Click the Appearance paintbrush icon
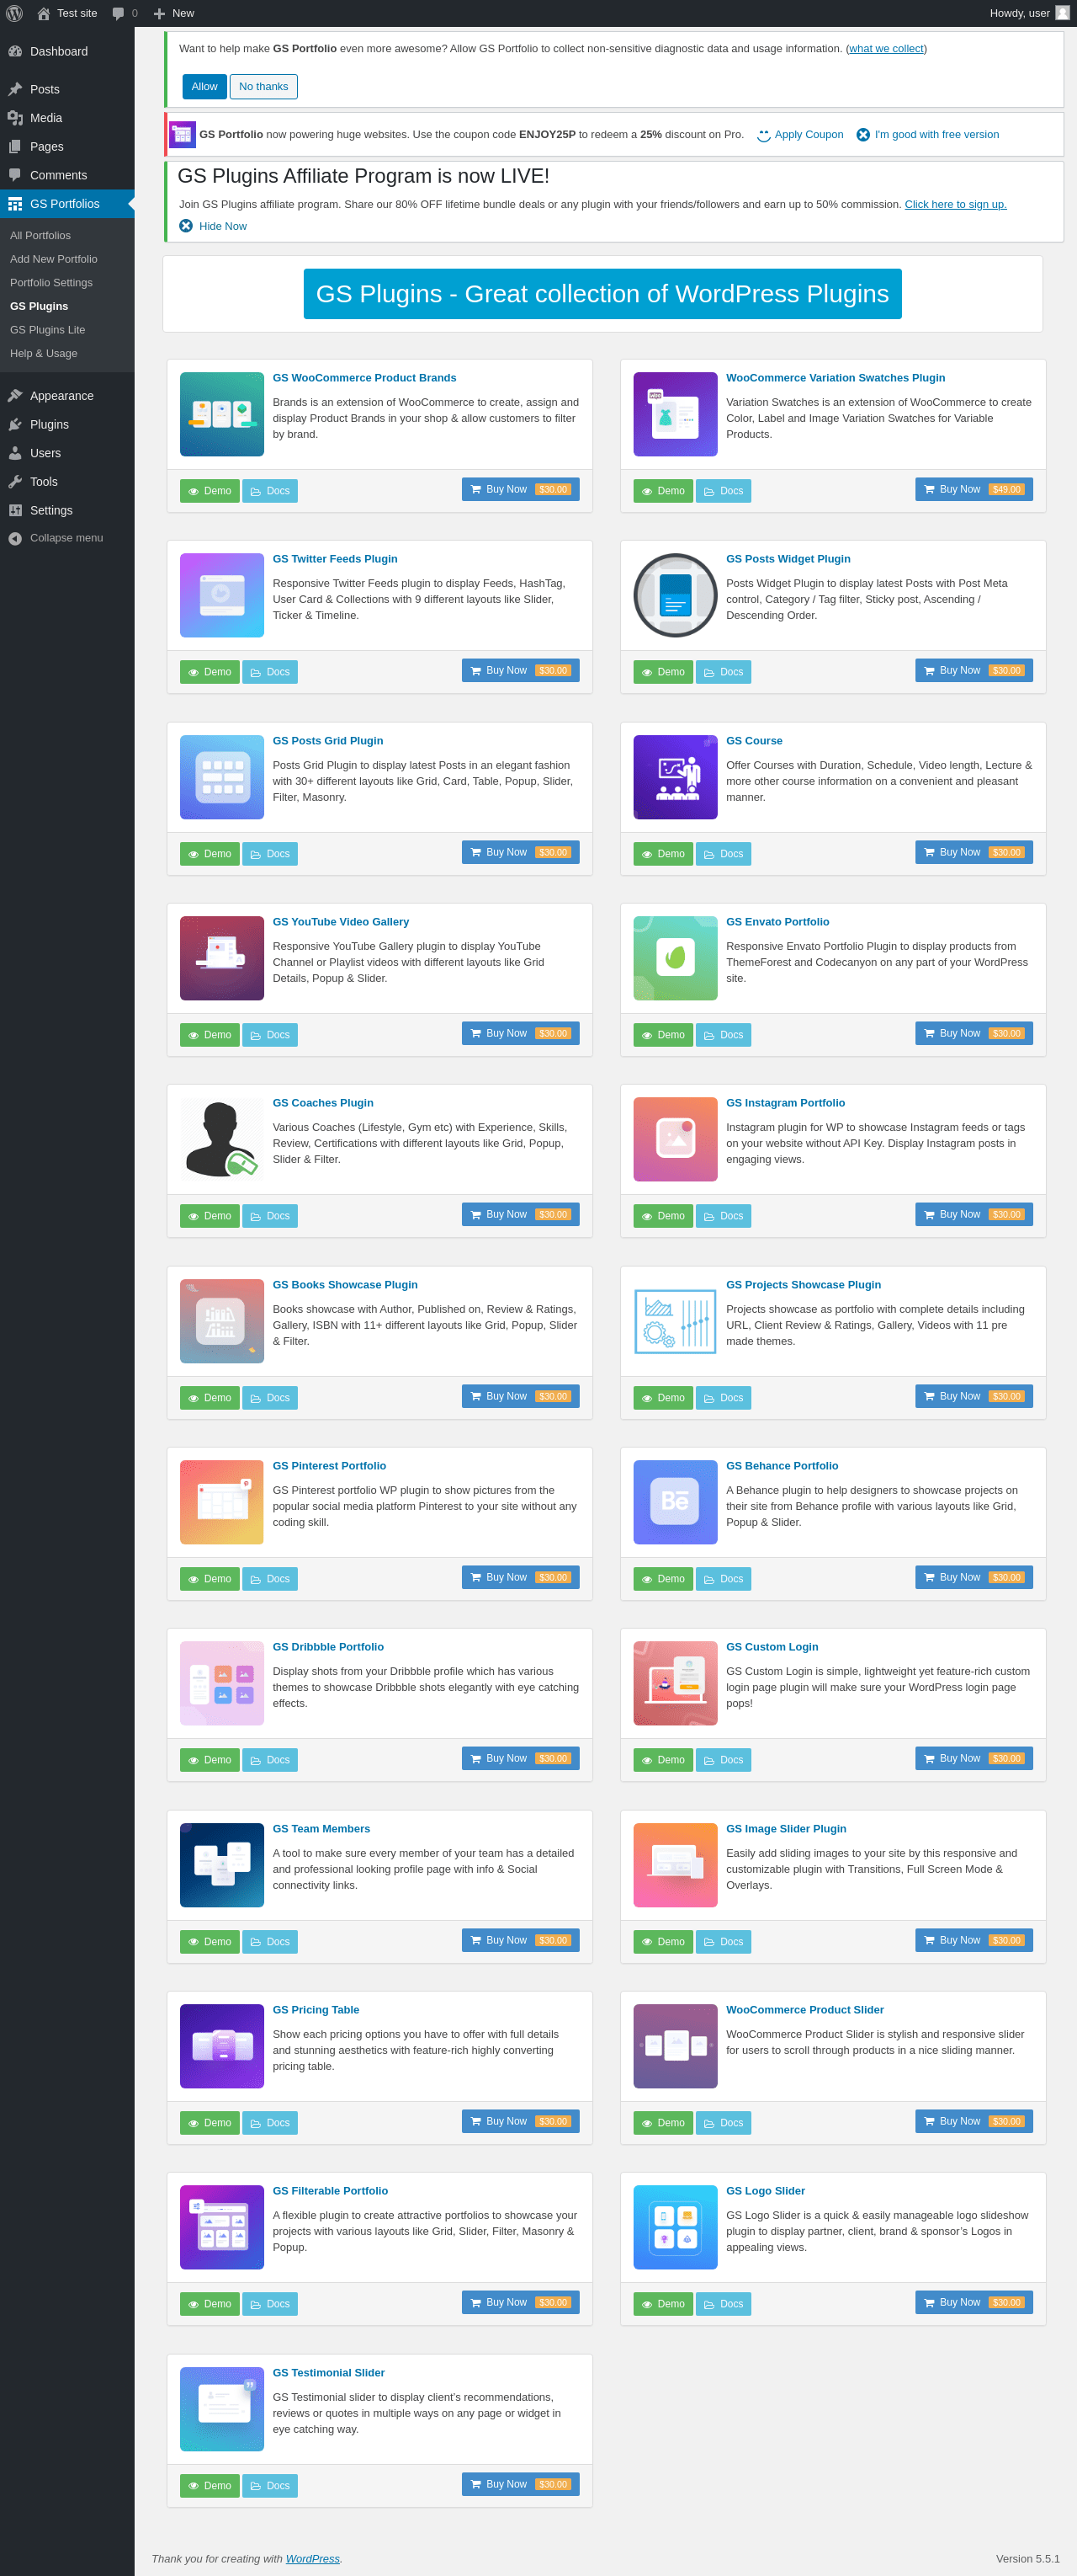Screen dimensions: 1077x2576 pos(15,396)
